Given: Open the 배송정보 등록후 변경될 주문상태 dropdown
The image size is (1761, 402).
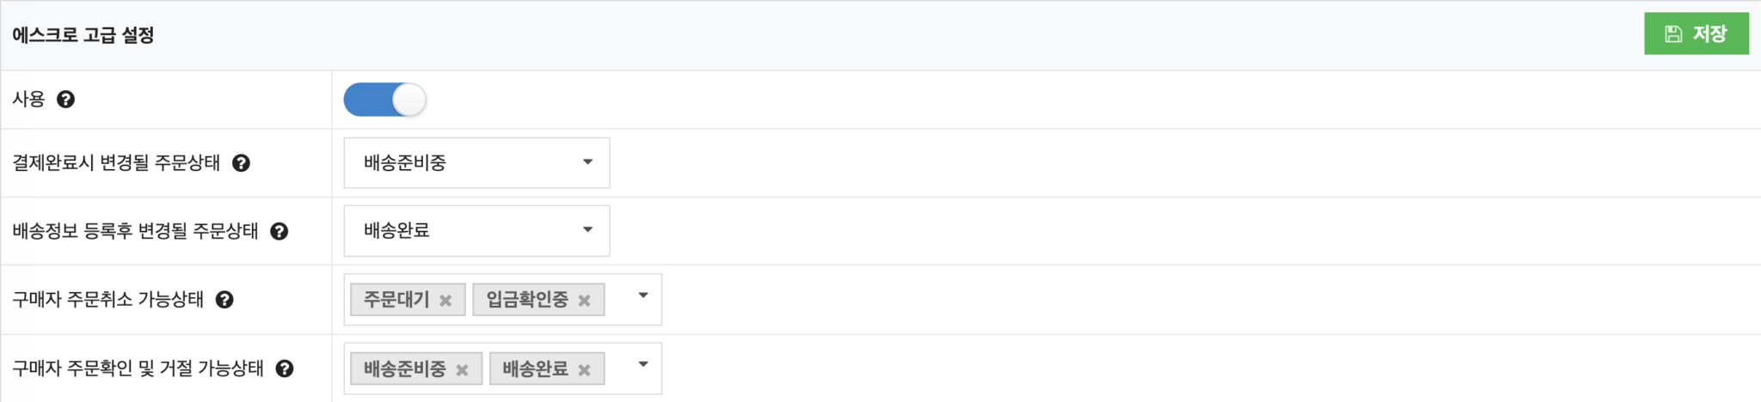Looking at the screenshot, I should (476, 230).
